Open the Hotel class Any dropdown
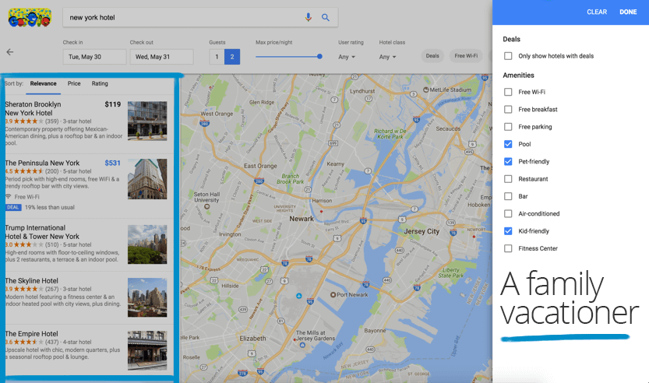Image resolution: width=649 pixels, height=383 pixels. 388,57
